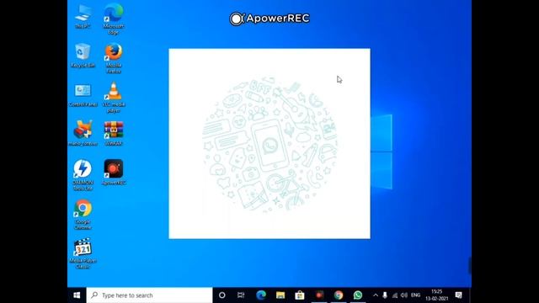The height and width of the screenshot is (303, 539).
Task: Launch DAEMON Tools Lite desktop shortcut
Action: tap(83, 175)
